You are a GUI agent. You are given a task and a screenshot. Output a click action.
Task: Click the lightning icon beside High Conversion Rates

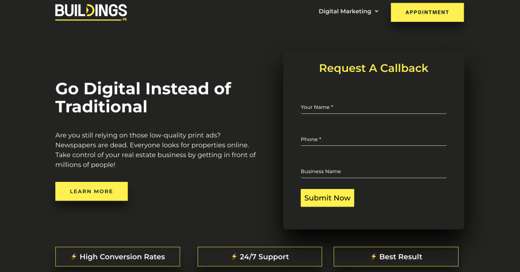[74, 257]
